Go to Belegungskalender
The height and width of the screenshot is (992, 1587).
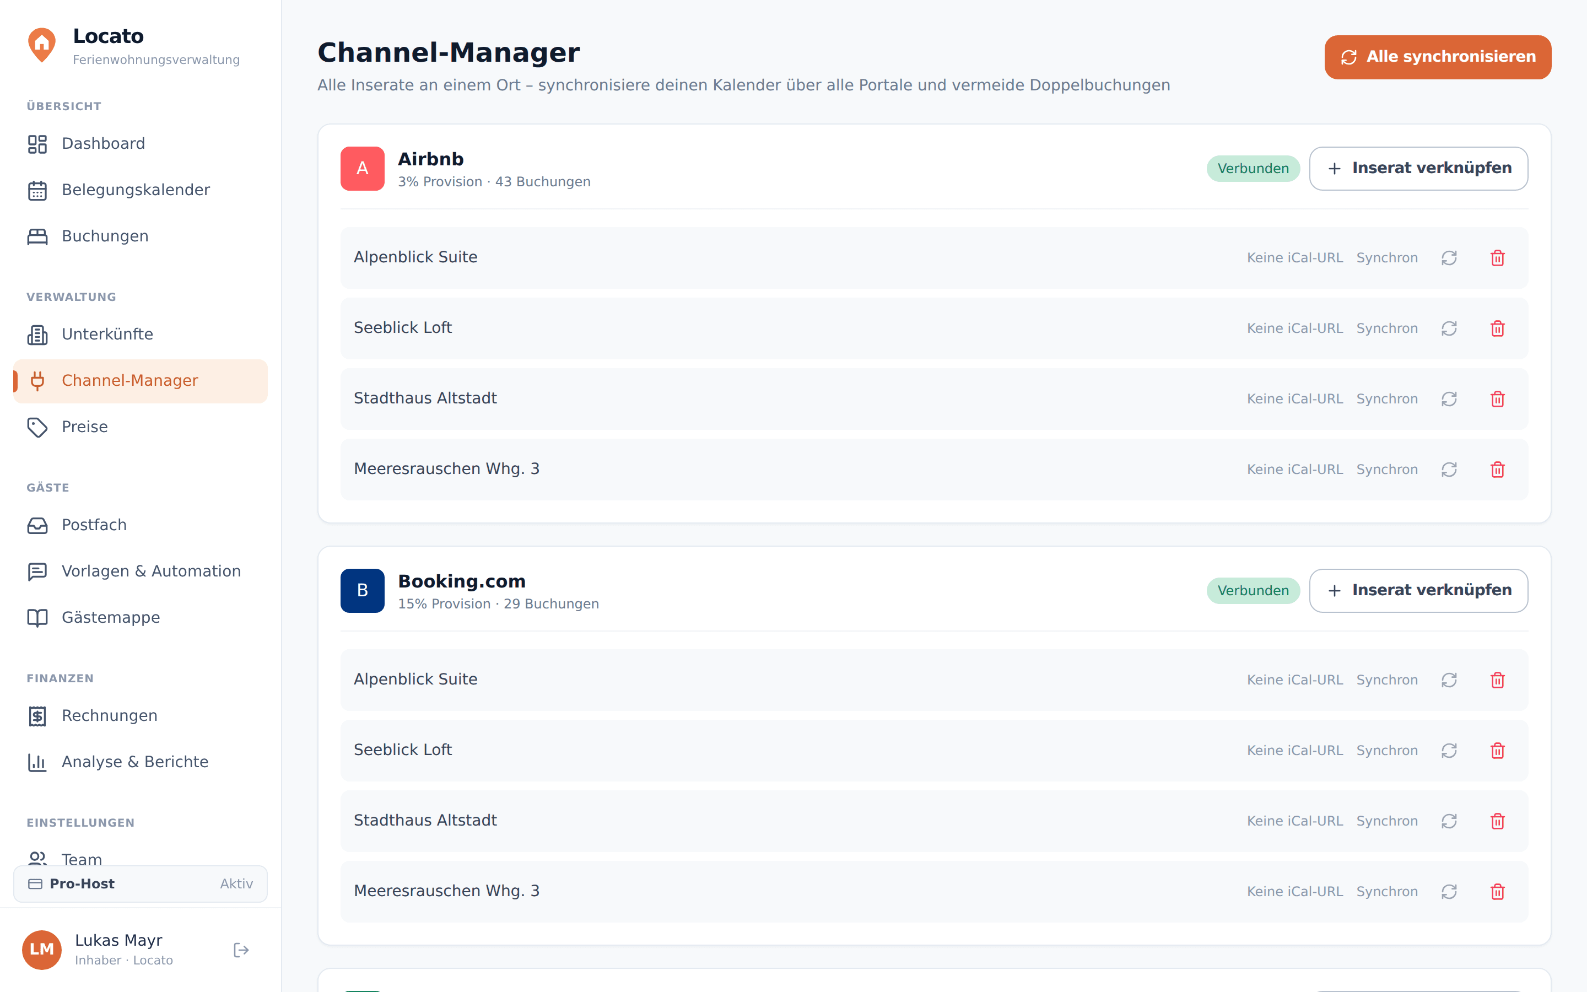click(141, 190)
